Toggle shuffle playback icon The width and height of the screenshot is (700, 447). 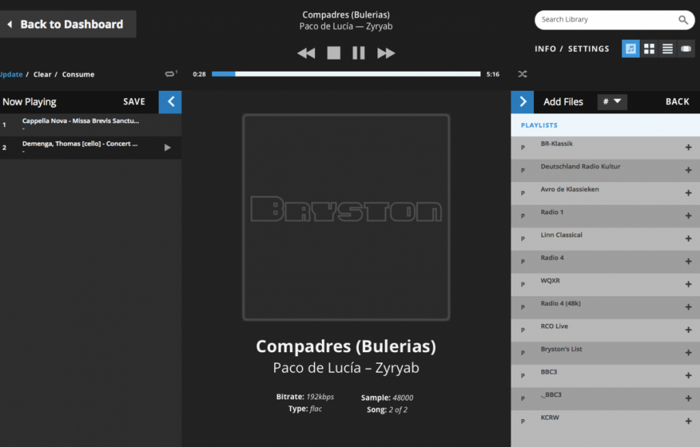[522, 74]
